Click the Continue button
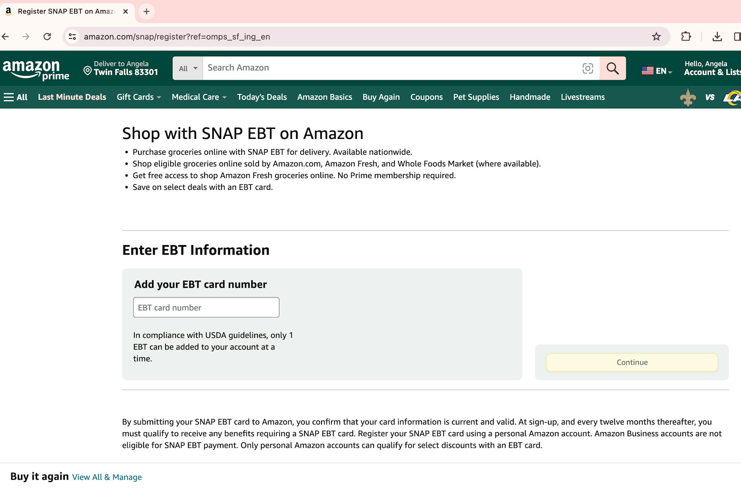Viewport: 741px width, 494px height. tap(631, 362)
